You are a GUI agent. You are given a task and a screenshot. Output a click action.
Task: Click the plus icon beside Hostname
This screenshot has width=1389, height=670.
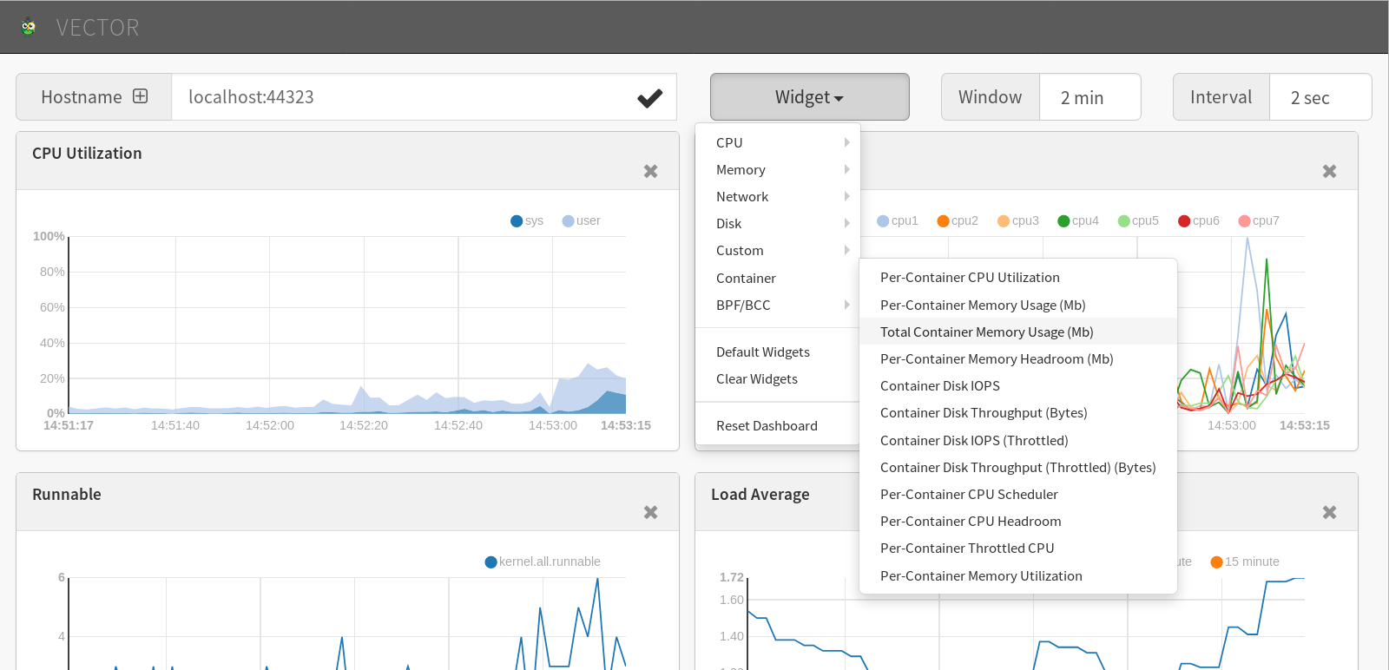coord(140,96)
